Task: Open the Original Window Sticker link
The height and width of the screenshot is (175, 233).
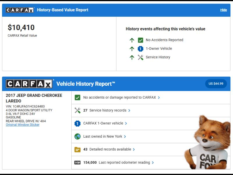Action: click(23, 125)
